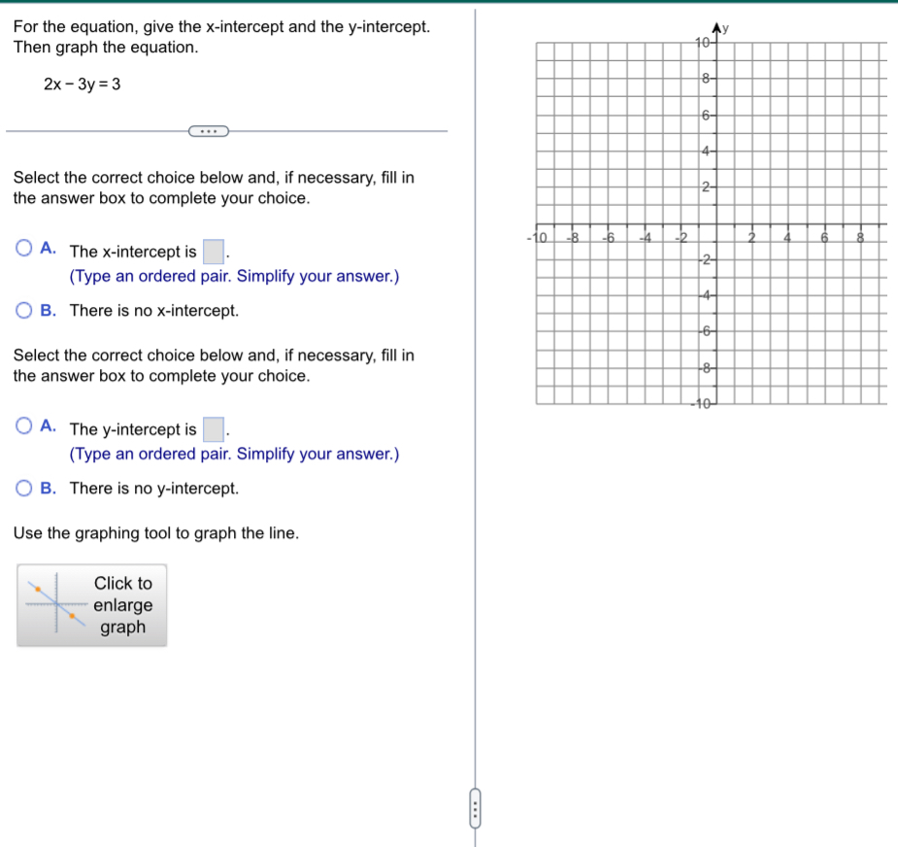Click the y-axis label on the graph
This screenshot has width=898, height=847.
724,27
